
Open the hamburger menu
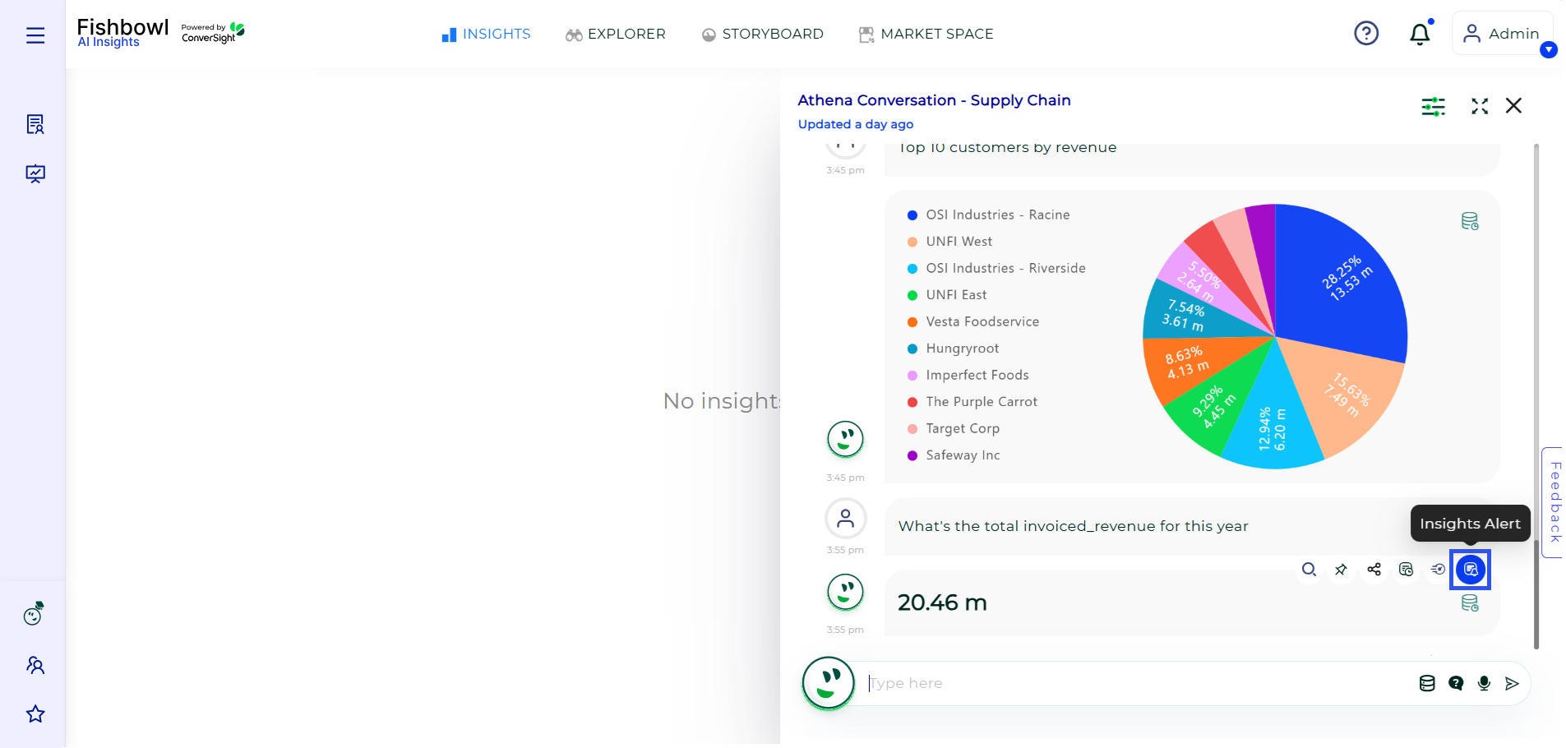coord(35,35)
